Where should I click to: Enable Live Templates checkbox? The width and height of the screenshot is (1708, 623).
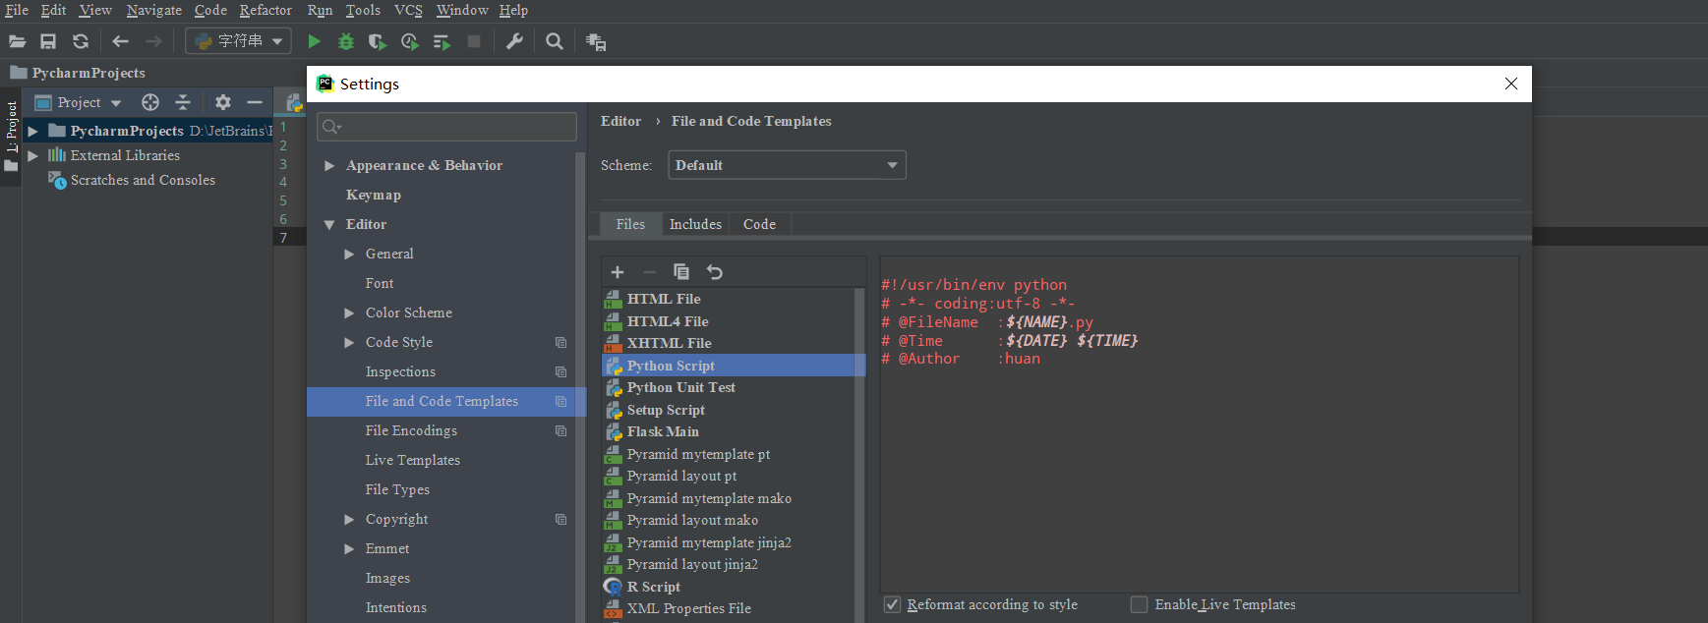pos(1139,604)
